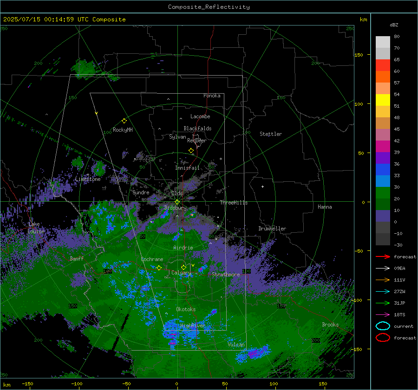Click the Limestone label
The image size is (418, 390).
88,179
